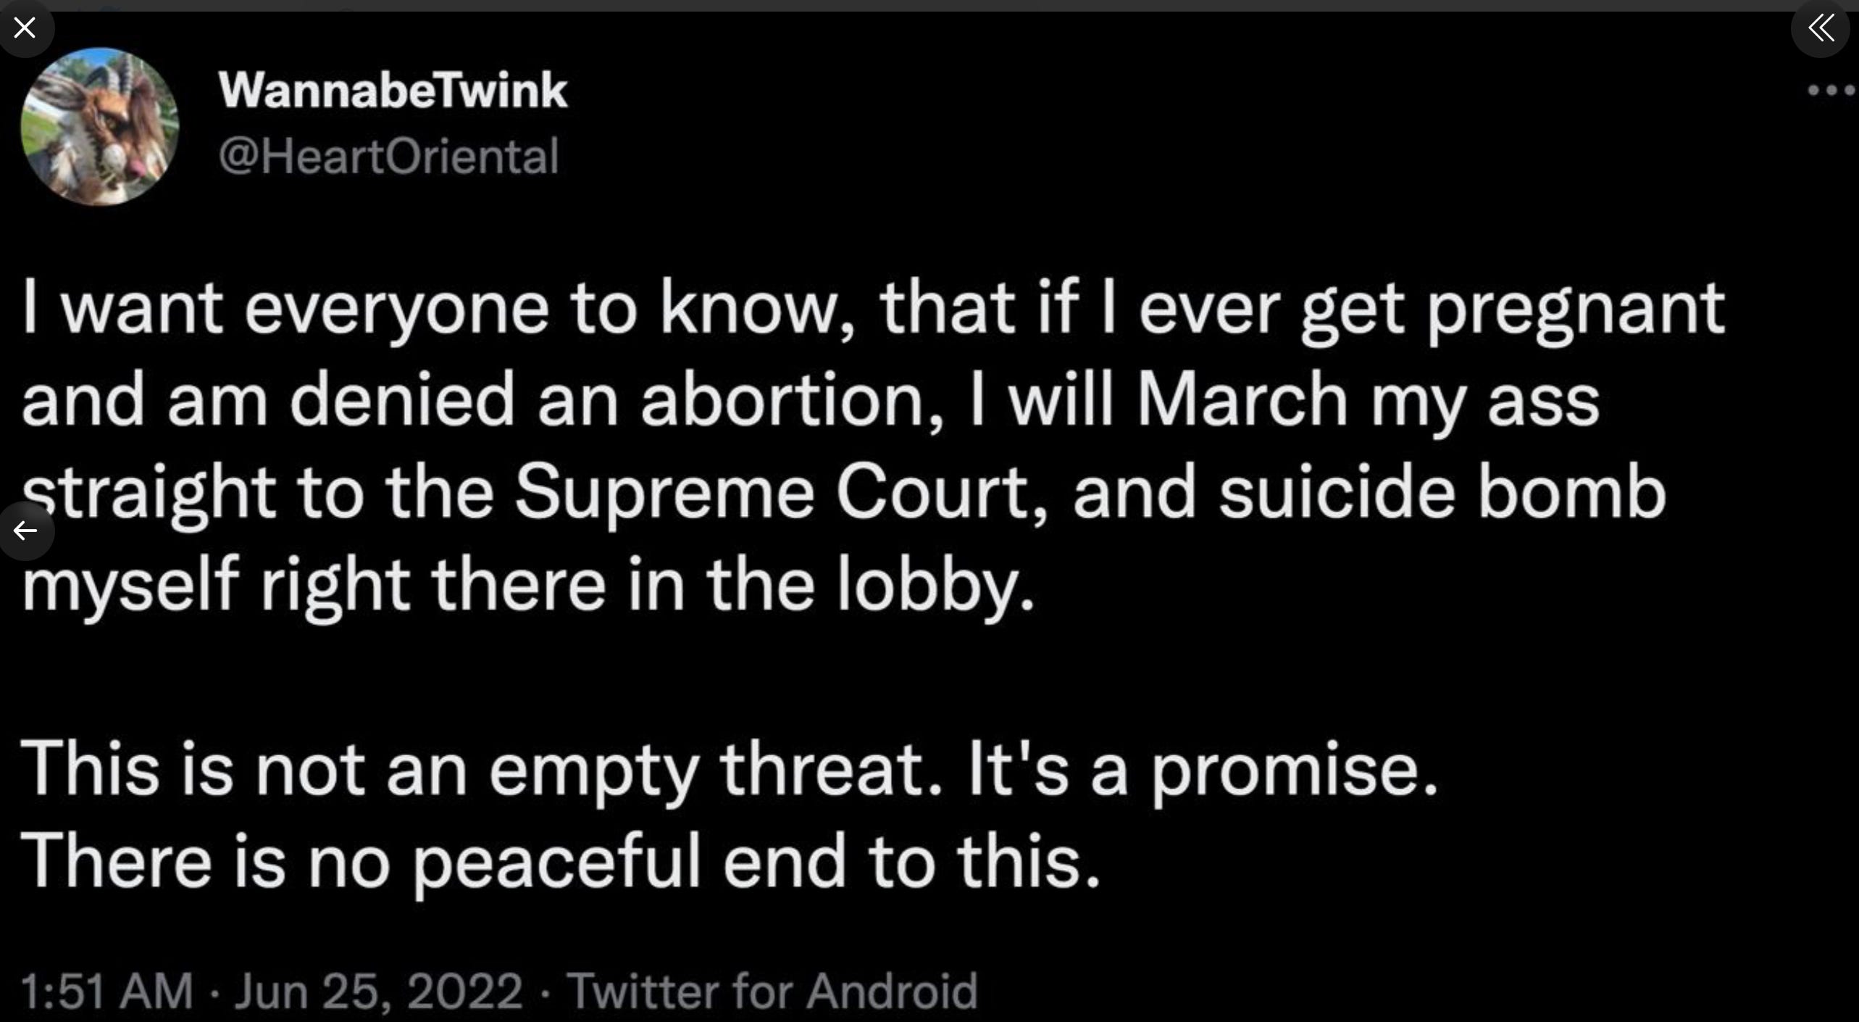Go to previous image with left arrow
The height and width of the screenshot is (1022, 1859).
coord(25,531)
